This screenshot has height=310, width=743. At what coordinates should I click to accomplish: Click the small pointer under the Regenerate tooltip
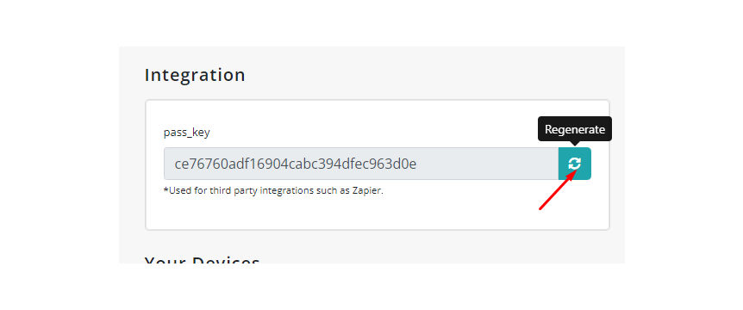coord(575,144)
